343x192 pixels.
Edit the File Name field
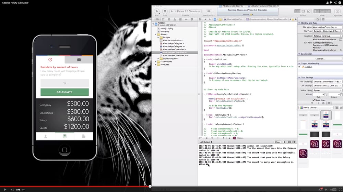coord(327,27)
